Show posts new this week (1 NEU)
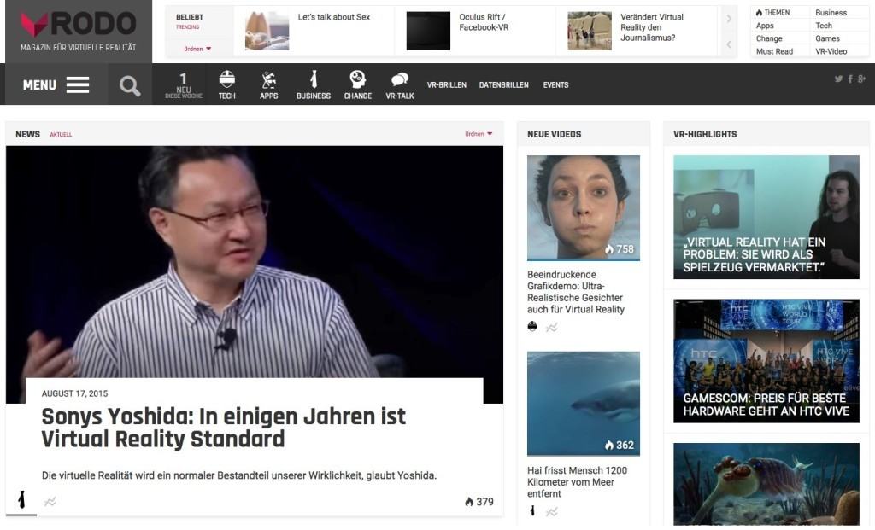875x530 pixels. (184, 84)
